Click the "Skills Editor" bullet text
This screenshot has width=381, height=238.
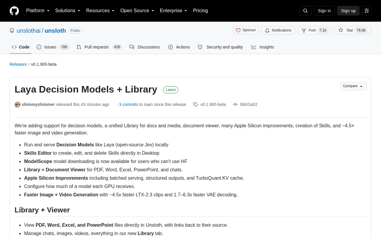click(x=38, y=153)
